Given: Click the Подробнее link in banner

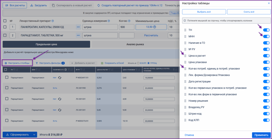Looking at the screenshot, I should [175, 13].
